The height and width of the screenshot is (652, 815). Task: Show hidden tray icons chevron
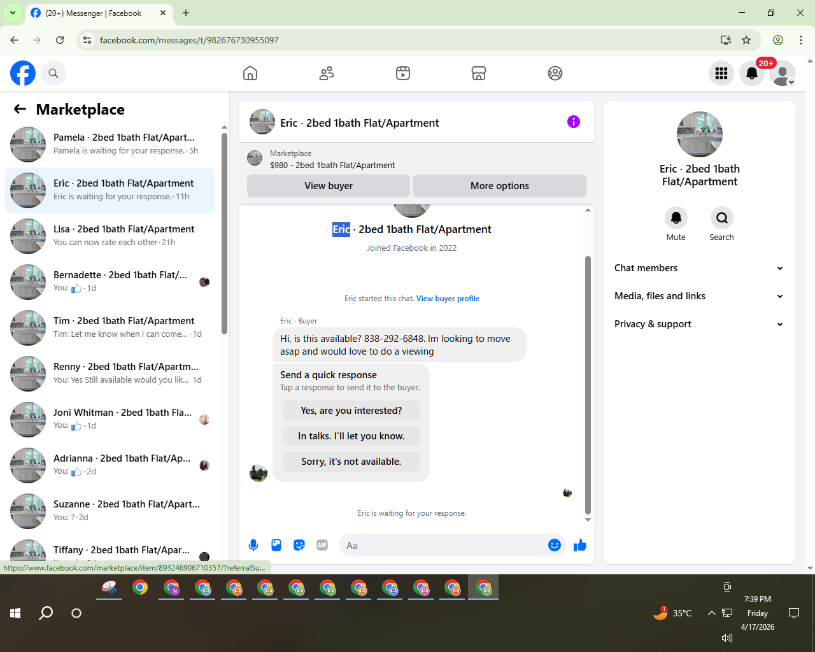tap(711, 613)
